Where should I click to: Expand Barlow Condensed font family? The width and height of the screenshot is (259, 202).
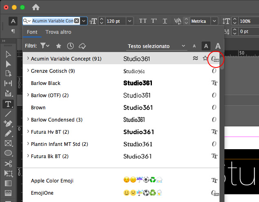point(28,119)
